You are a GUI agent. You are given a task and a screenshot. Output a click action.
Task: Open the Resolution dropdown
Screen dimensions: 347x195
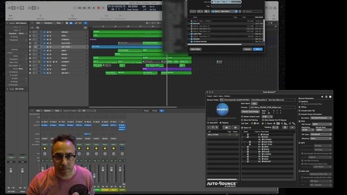point(308,130)
